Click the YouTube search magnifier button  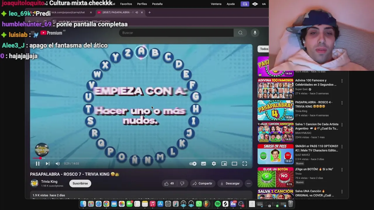pyautogui.click(x=240, y=33)
